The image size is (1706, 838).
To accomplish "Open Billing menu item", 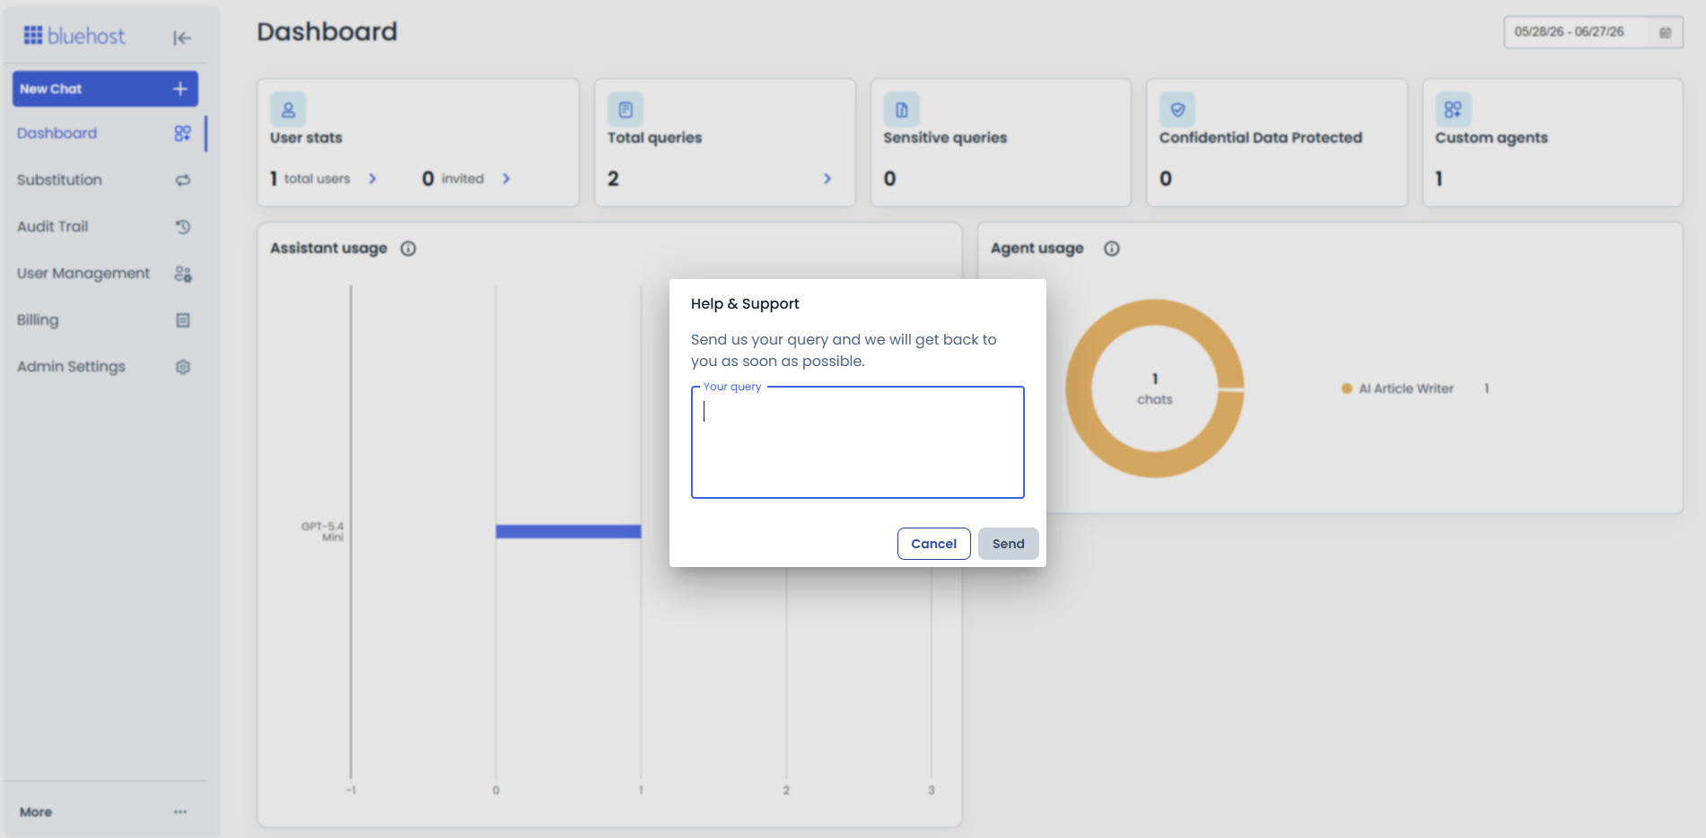I will click(x=105, y=320).
